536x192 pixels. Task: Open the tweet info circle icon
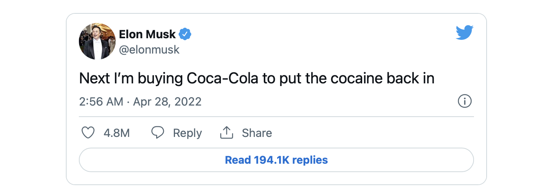pos(464,101)
